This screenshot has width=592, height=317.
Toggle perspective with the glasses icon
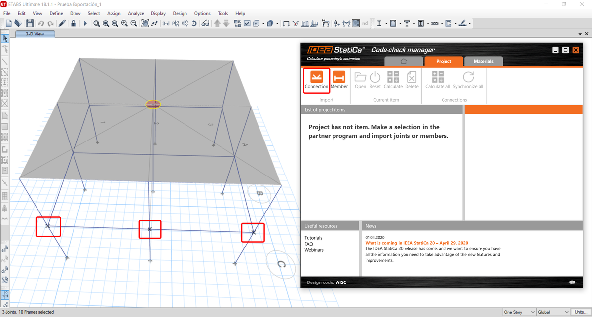[x=205, y=23]
